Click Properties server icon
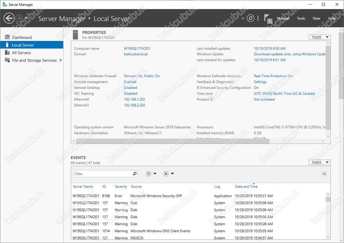344x243 pixels. [75, 35]
